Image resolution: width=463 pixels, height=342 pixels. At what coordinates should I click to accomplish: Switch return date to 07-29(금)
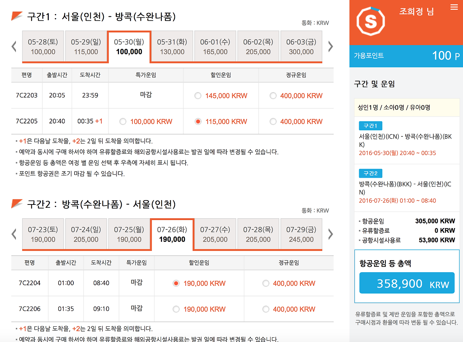[301, 233]
